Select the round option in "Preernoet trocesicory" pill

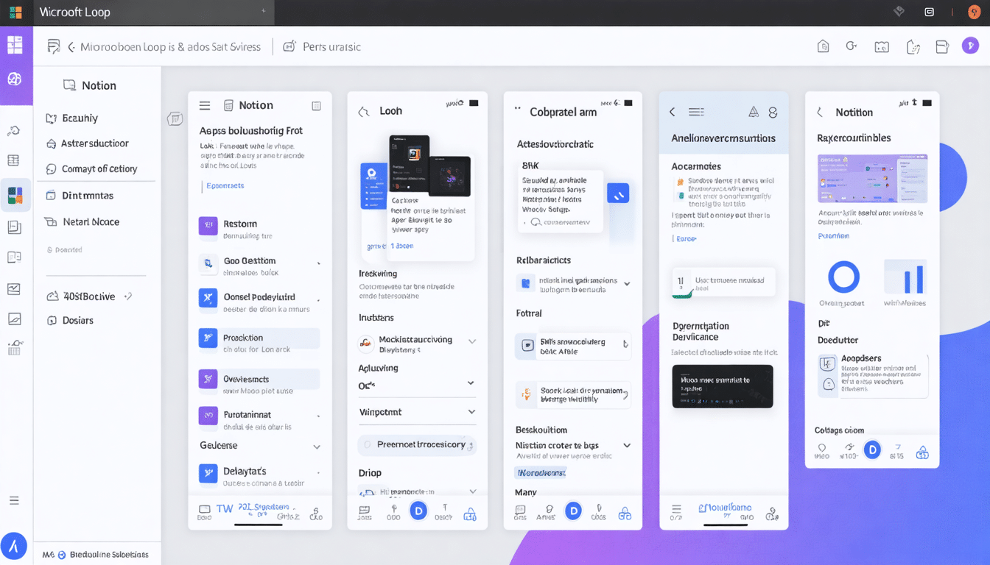(367, 445)
